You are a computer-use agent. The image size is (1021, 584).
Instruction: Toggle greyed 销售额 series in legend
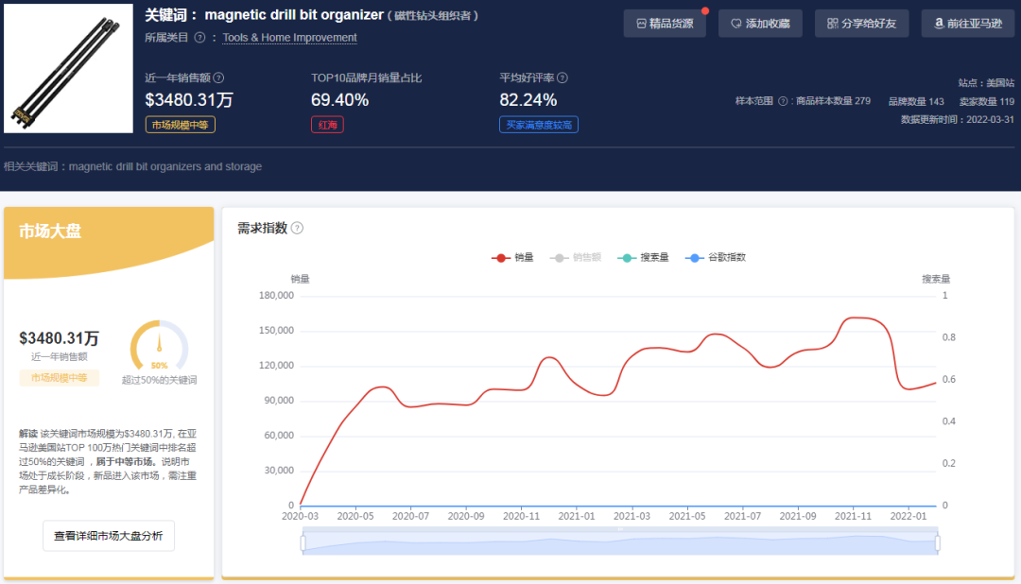pyautogui.click(x=576, y=258)
